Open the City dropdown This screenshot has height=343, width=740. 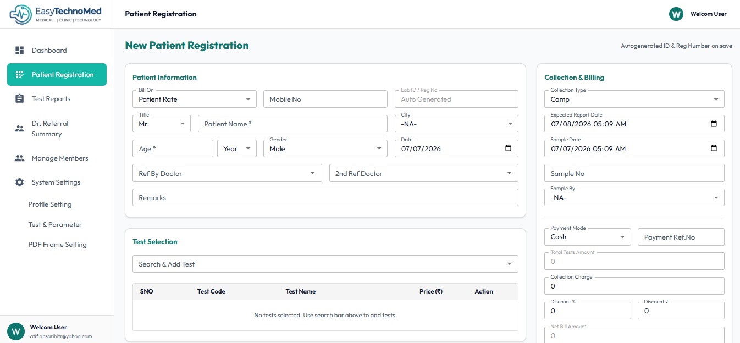tap(456, 124)
